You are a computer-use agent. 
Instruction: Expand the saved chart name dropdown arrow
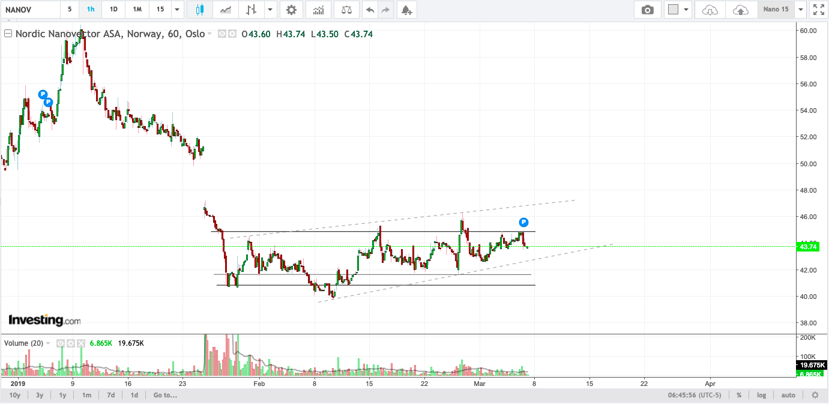point(801,10)
